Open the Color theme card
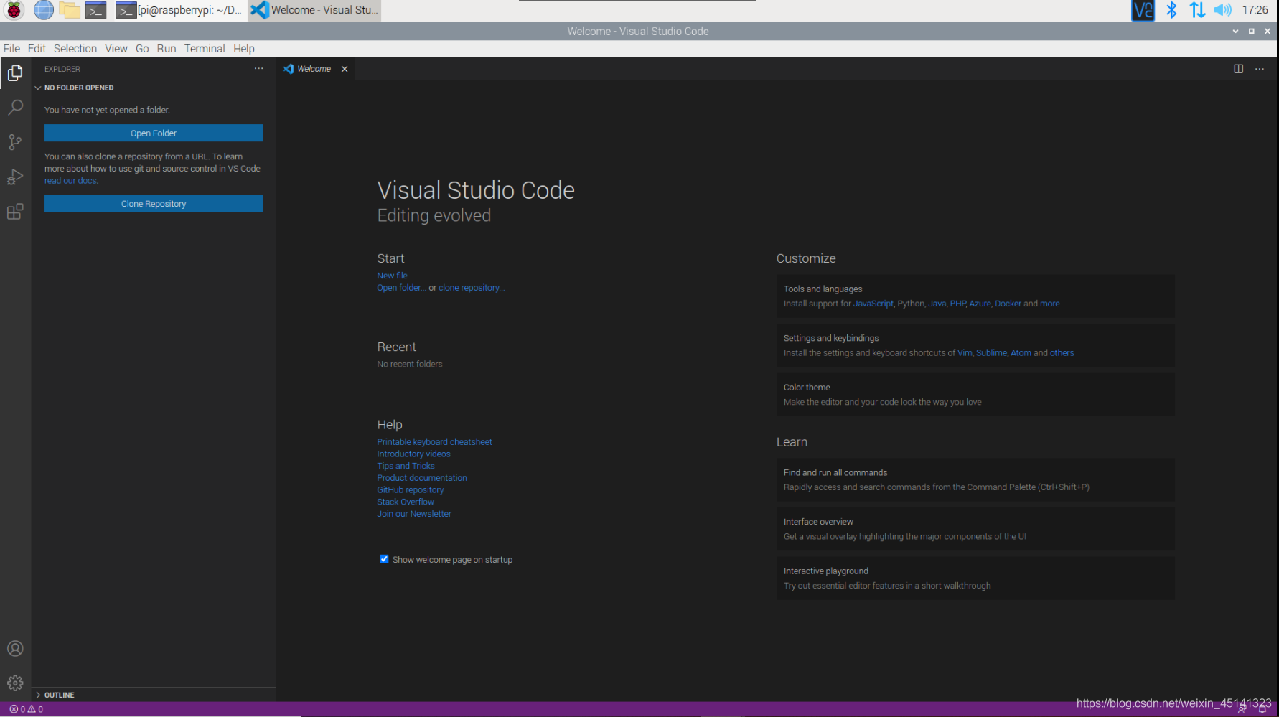 pos(975,395)
